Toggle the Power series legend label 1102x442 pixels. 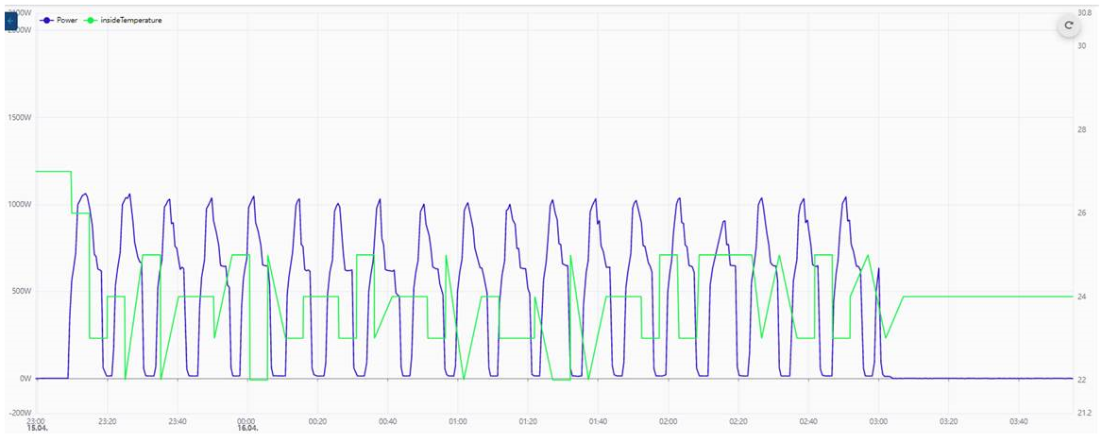(67, 21)
